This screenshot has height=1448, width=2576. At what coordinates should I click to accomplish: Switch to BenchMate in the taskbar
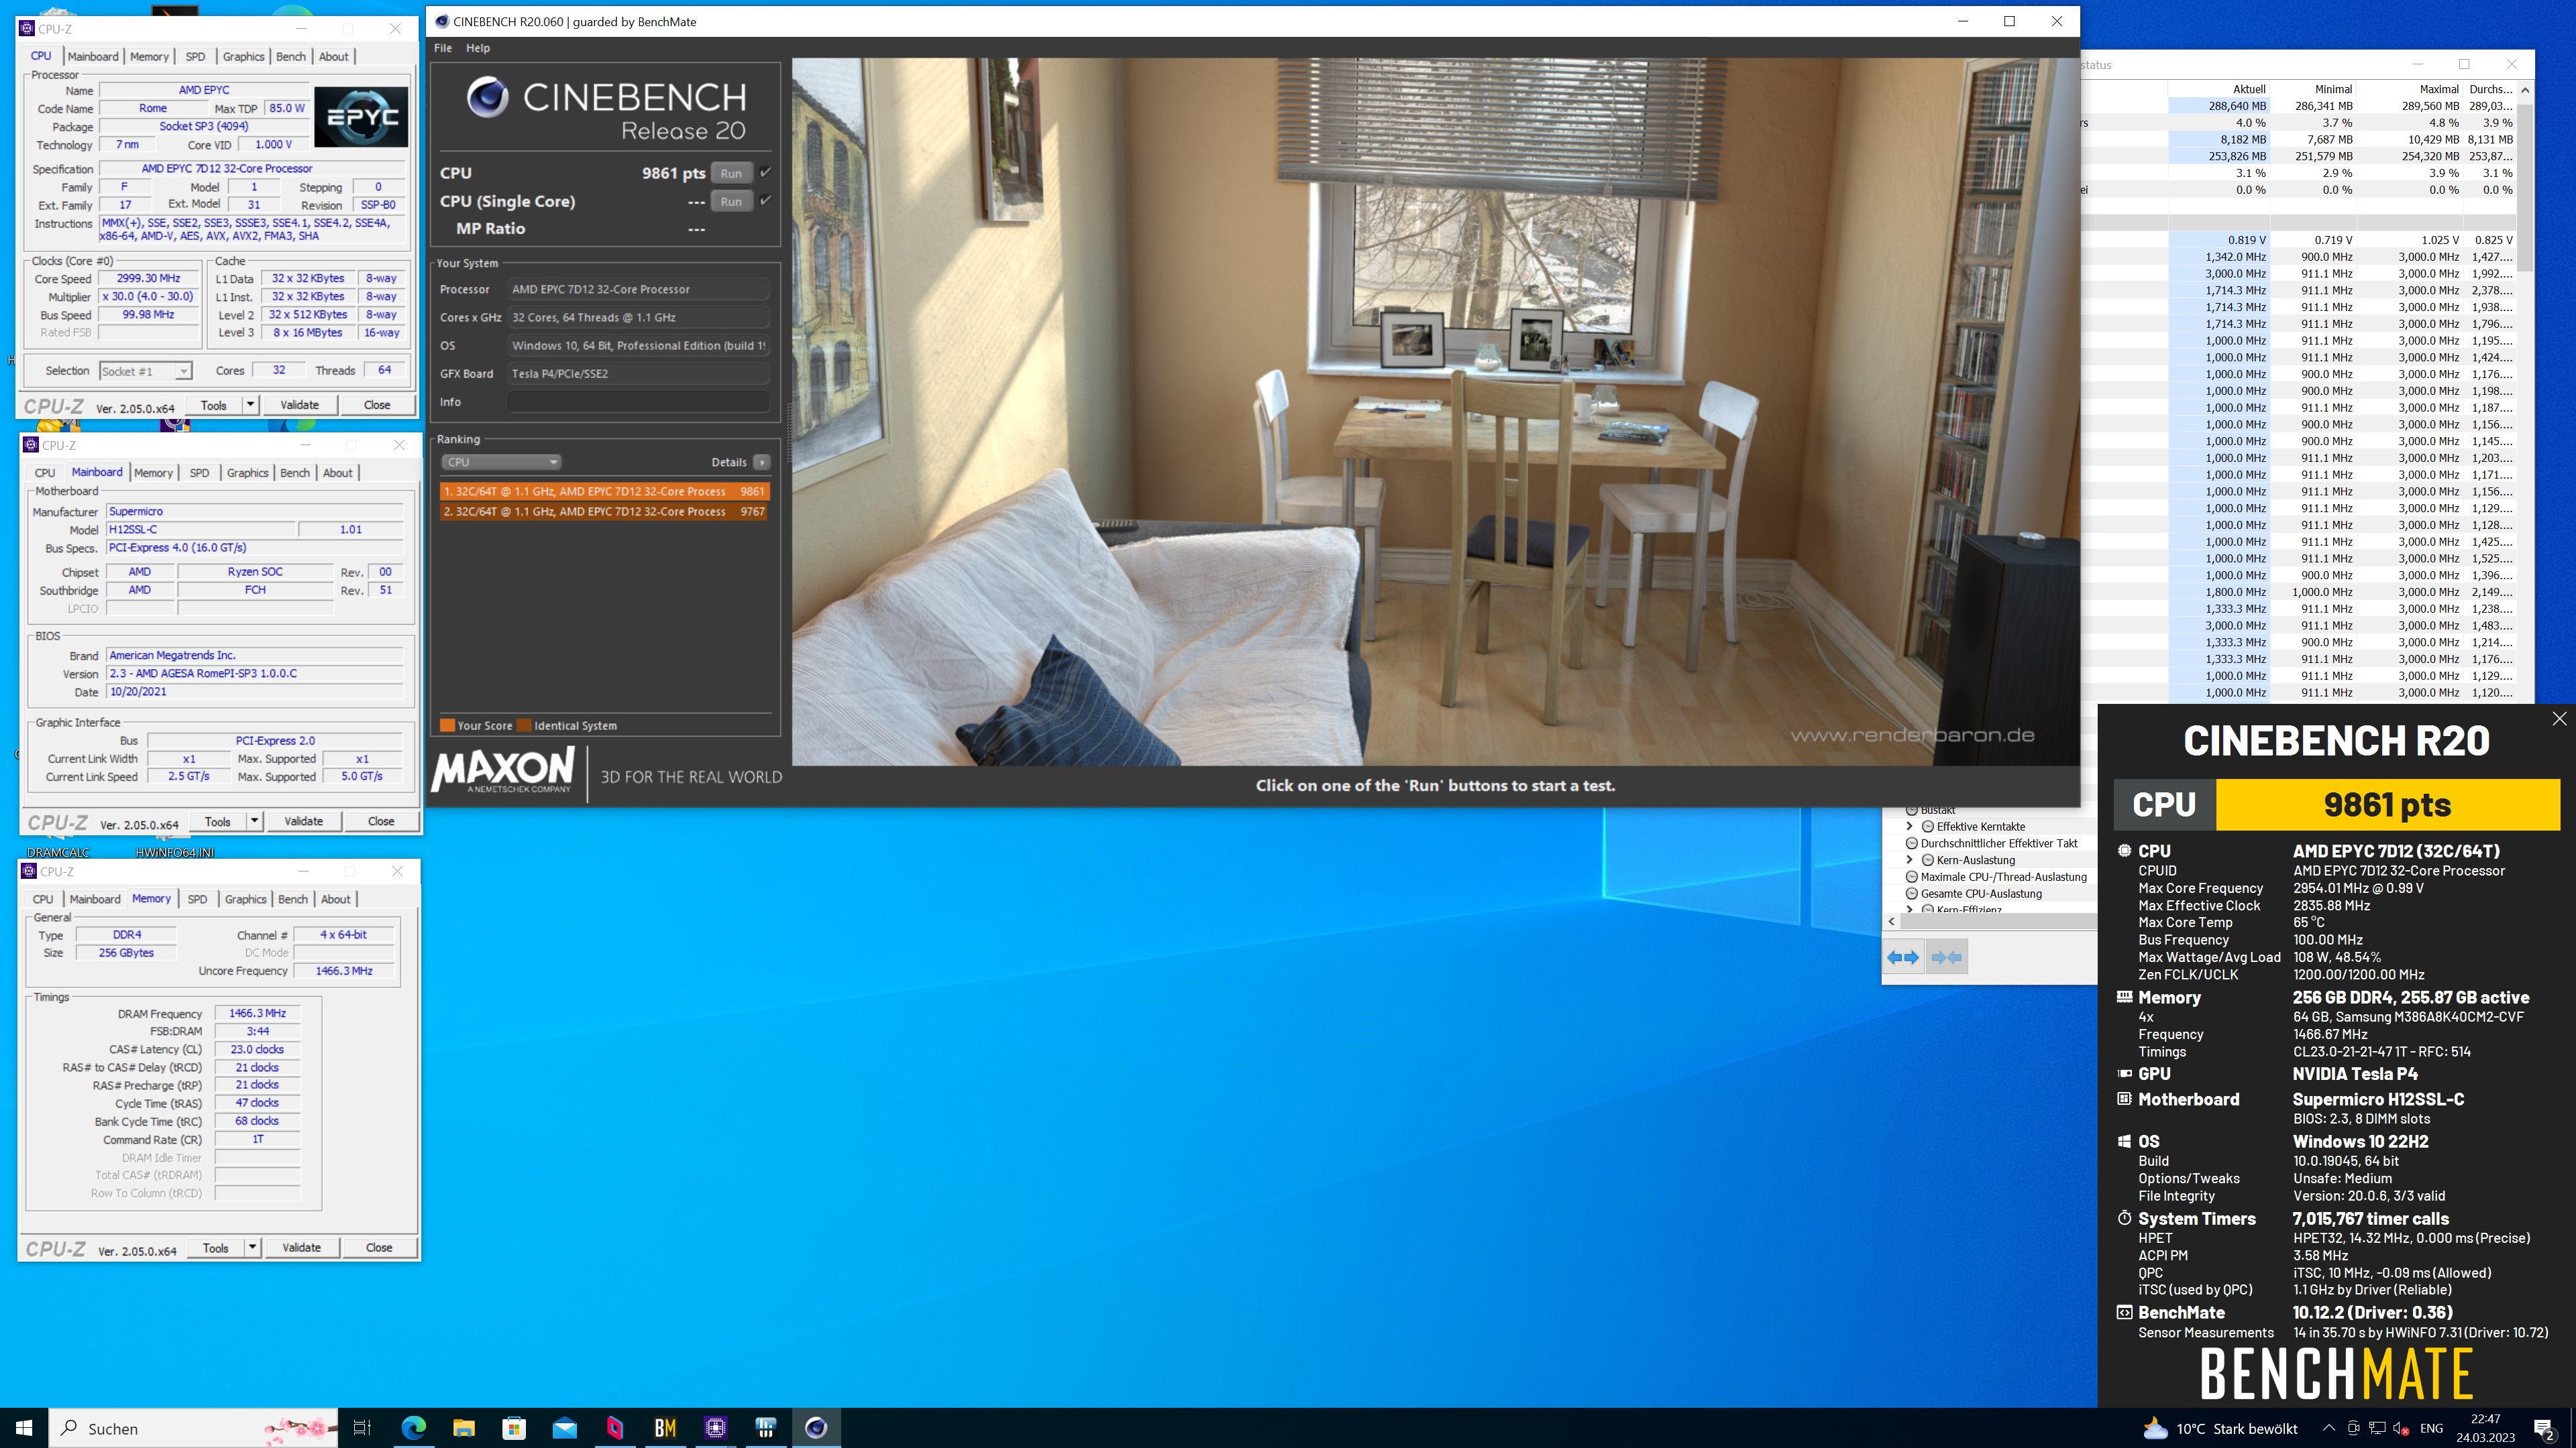point(665,1428)
